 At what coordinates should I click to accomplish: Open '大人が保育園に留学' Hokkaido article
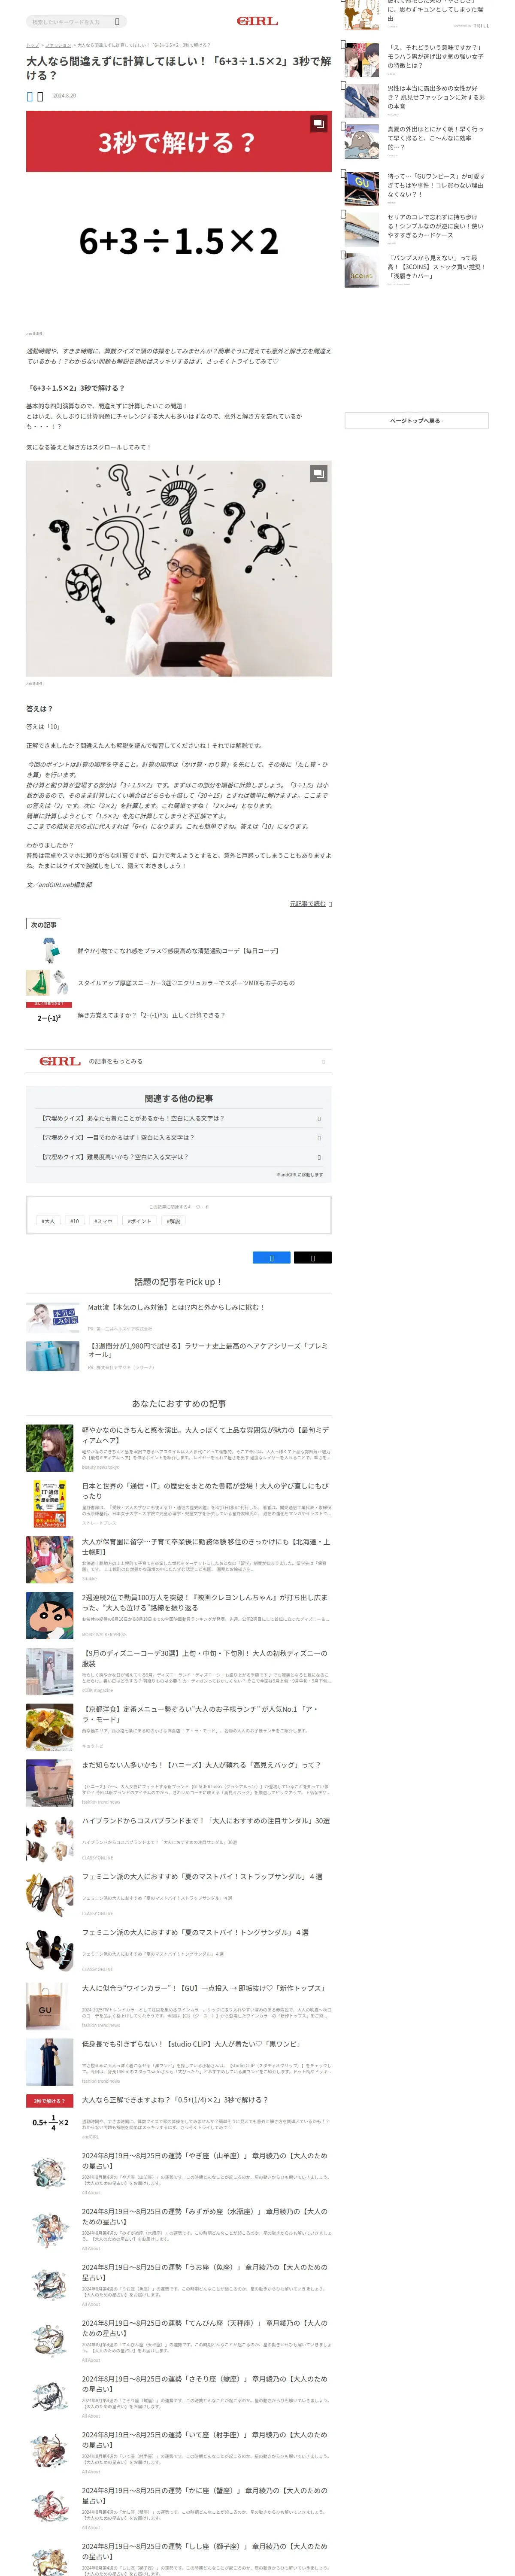[205, 1546]
